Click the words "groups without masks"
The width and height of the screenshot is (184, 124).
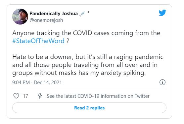[44, 73]
